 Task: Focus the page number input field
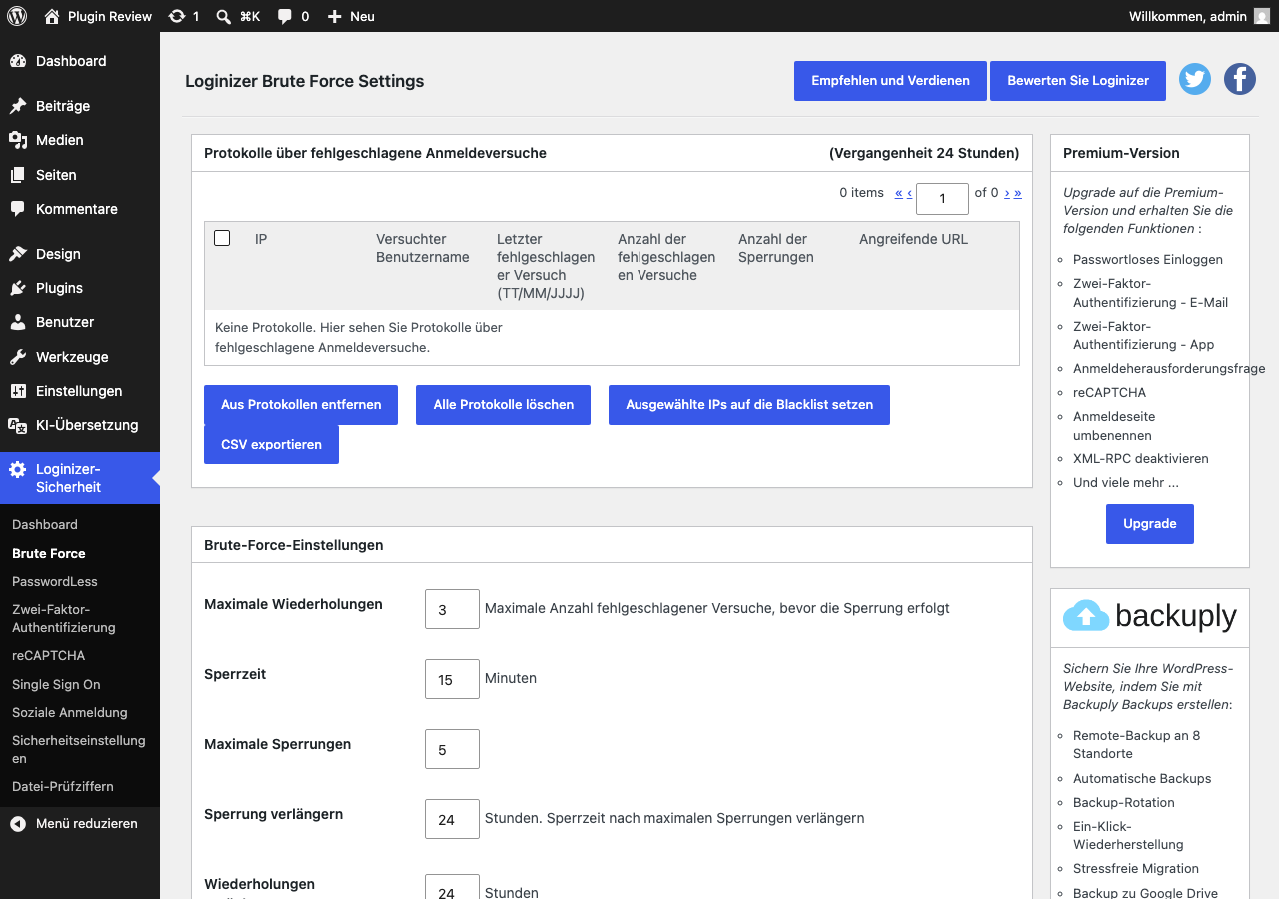tap(942, 199)
